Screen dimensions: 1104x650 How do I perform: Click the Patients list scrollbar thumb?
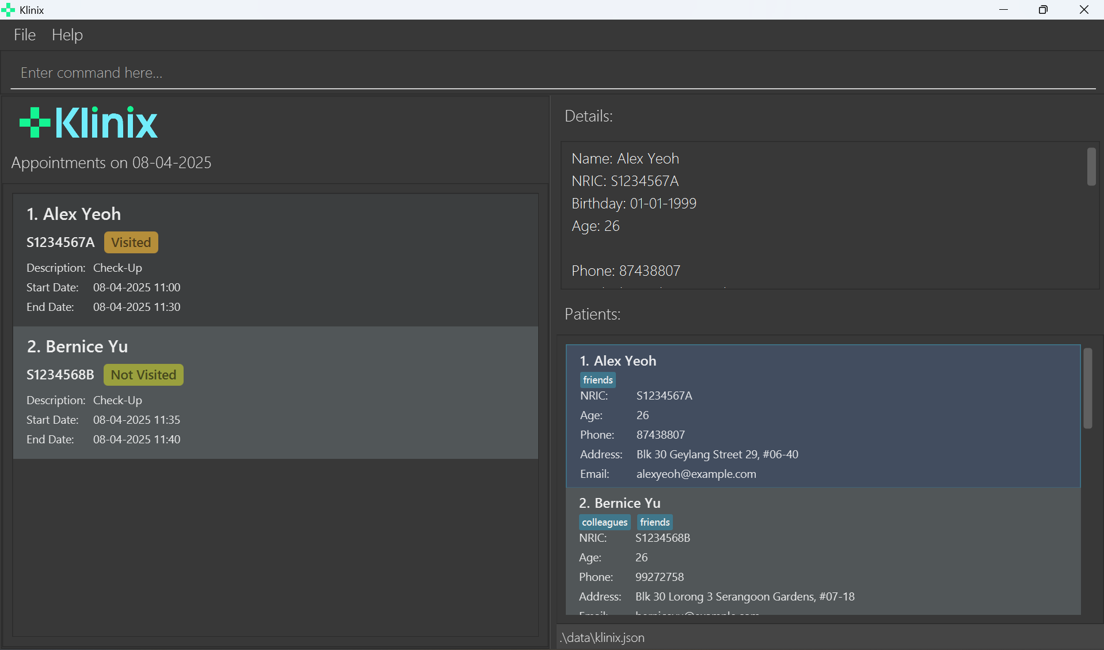click(1087, 389)
